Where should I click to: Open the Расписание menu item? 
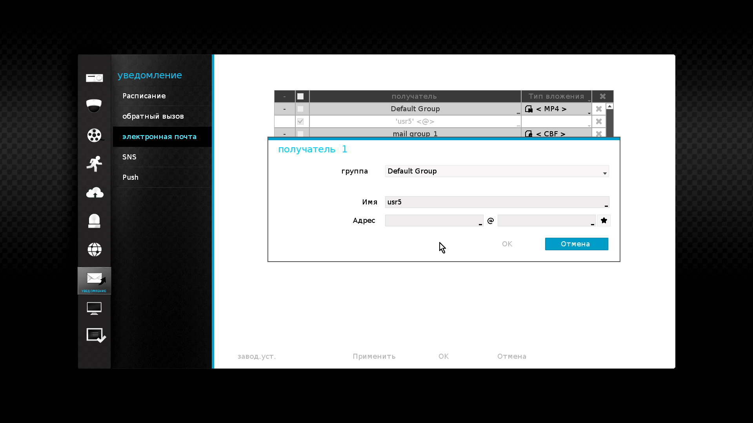[x=144, y=96]
